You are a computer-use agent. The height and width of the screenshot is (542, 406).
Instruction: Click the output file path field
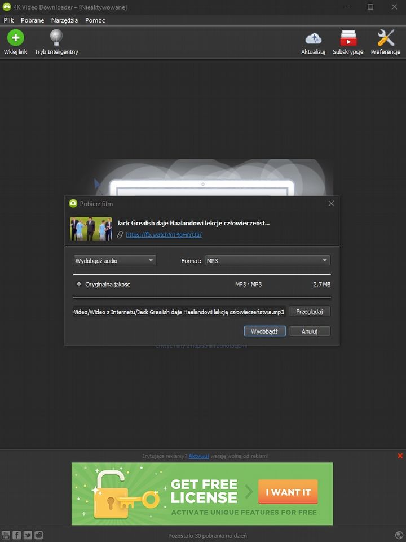(x=179, y=312)
